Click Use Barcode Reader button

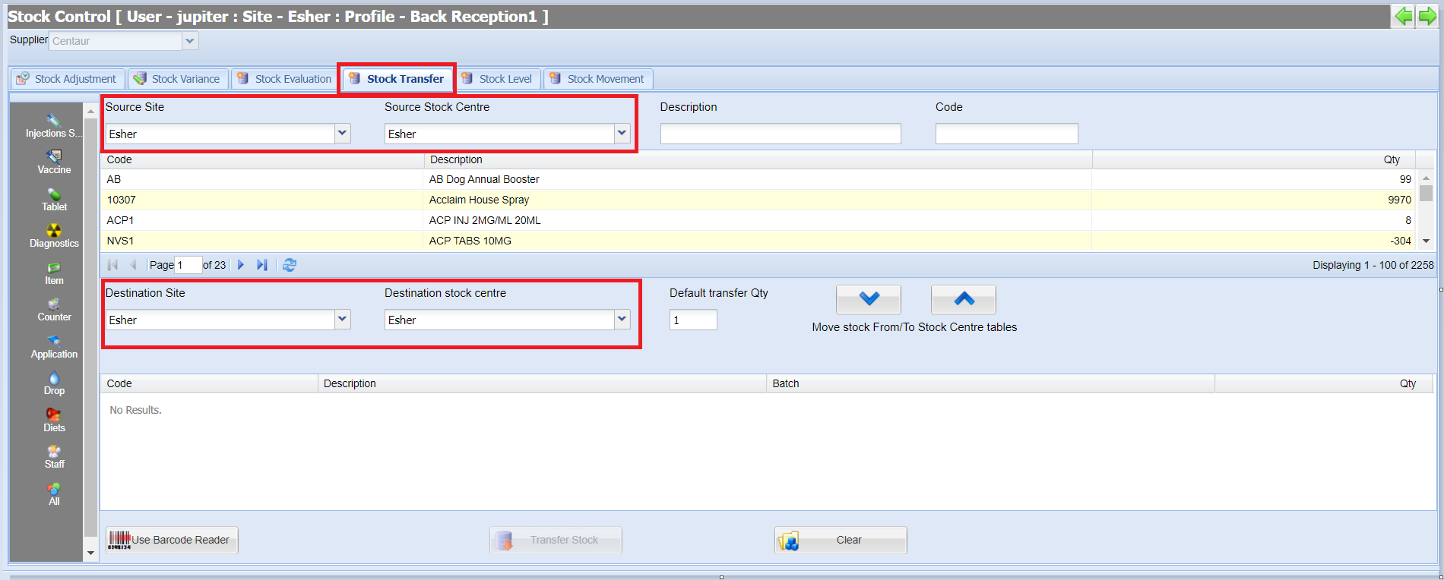point(172,540)
